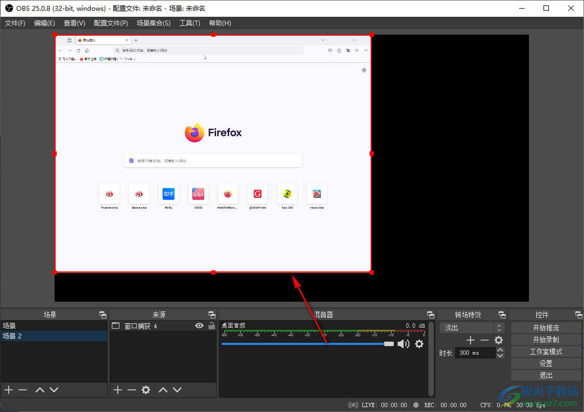Click the 300 ms duration field
The image size is (584, 412).
[475, 353]
